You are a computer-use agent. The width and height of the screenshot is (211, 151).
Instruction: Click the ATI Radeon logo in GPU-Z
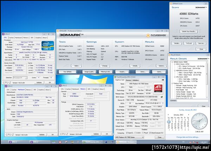click(x=158, y=88)
